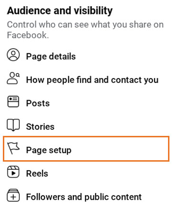This screenshot has width=178, height=206.
Task: Open How people find and contact you
Action: (x=92, y=80)
